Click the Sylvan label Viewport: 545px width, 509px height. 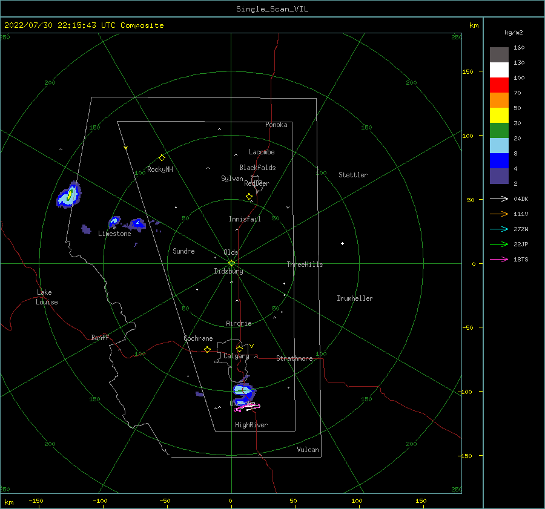232,179
